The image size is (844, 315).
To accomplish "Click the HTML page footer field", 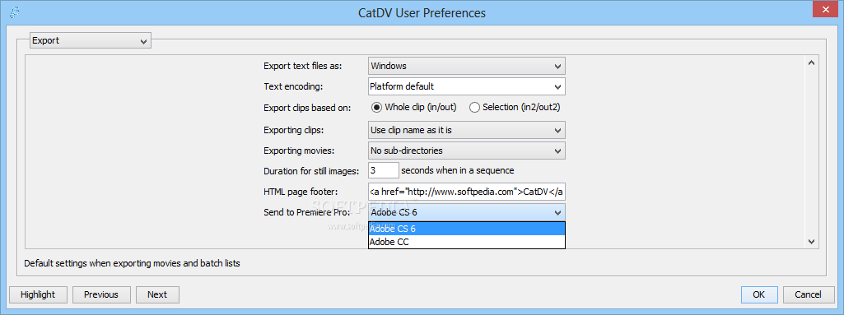I will click(467, 191).
